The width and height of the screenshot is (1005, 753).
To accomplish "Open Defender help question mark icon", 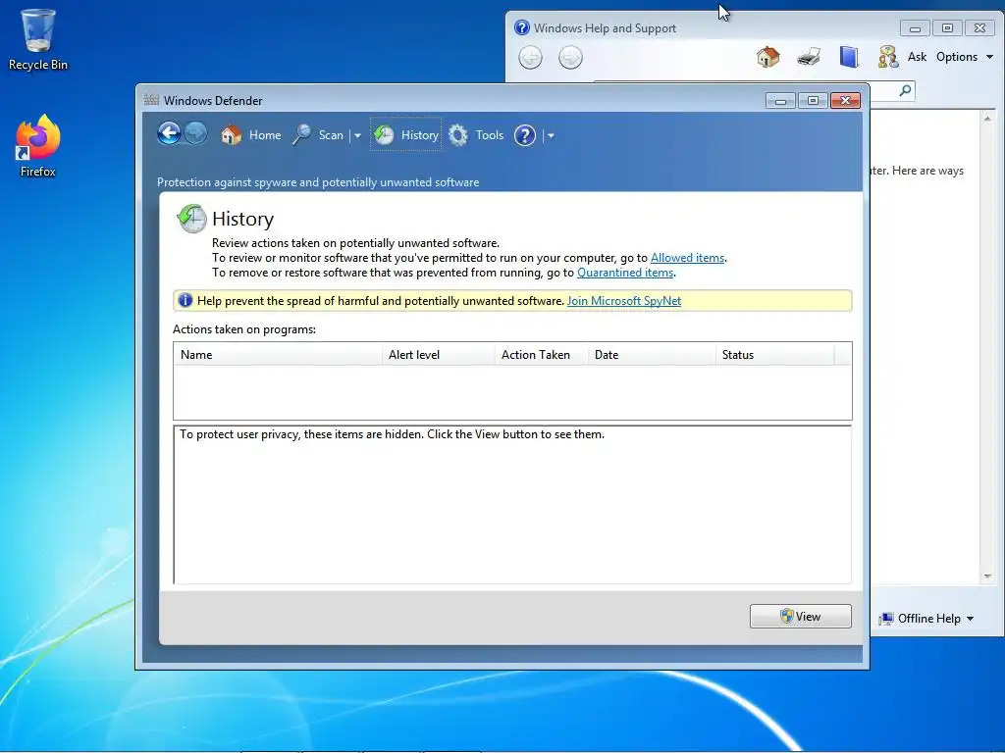I will 525,135.
